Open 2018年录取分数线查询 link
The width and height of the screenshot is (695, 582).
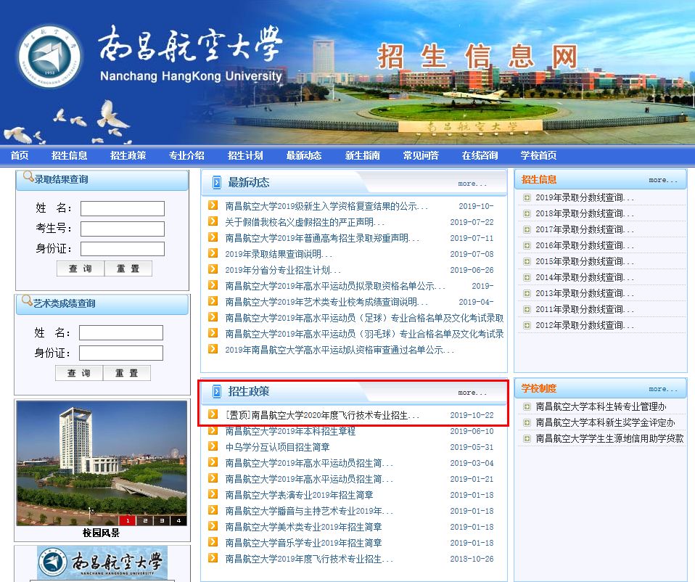pos(585,213)
